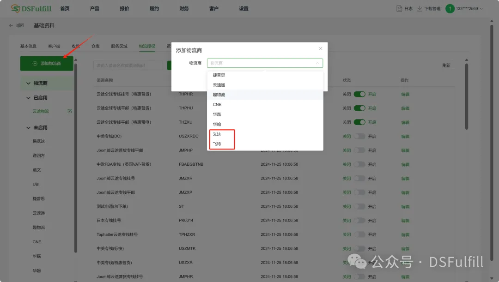Toggle switch for 云途全球专线平邮 (特惠带电)
The image size is (499, 282).
coord(359,122)
